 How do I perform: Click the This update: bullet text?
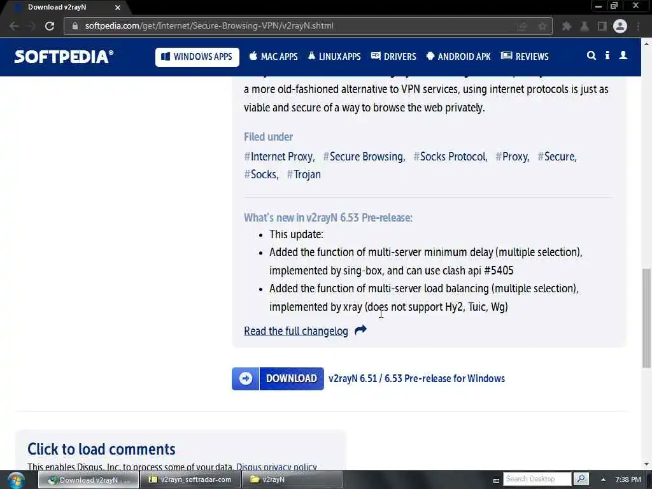pos(296,234)
